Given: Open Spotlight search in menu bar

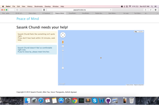Looking at the screenshot, I should point(152,6).
